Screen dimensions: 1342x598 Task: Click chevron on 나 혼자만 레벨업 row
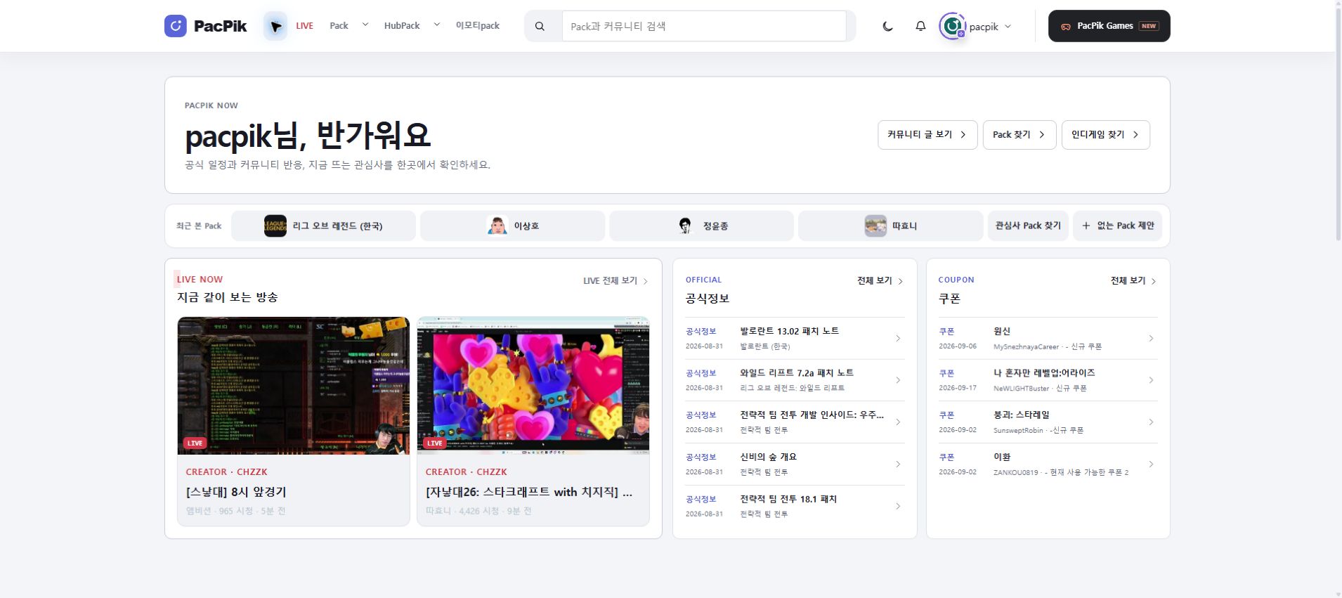[x=1151, y=380]
